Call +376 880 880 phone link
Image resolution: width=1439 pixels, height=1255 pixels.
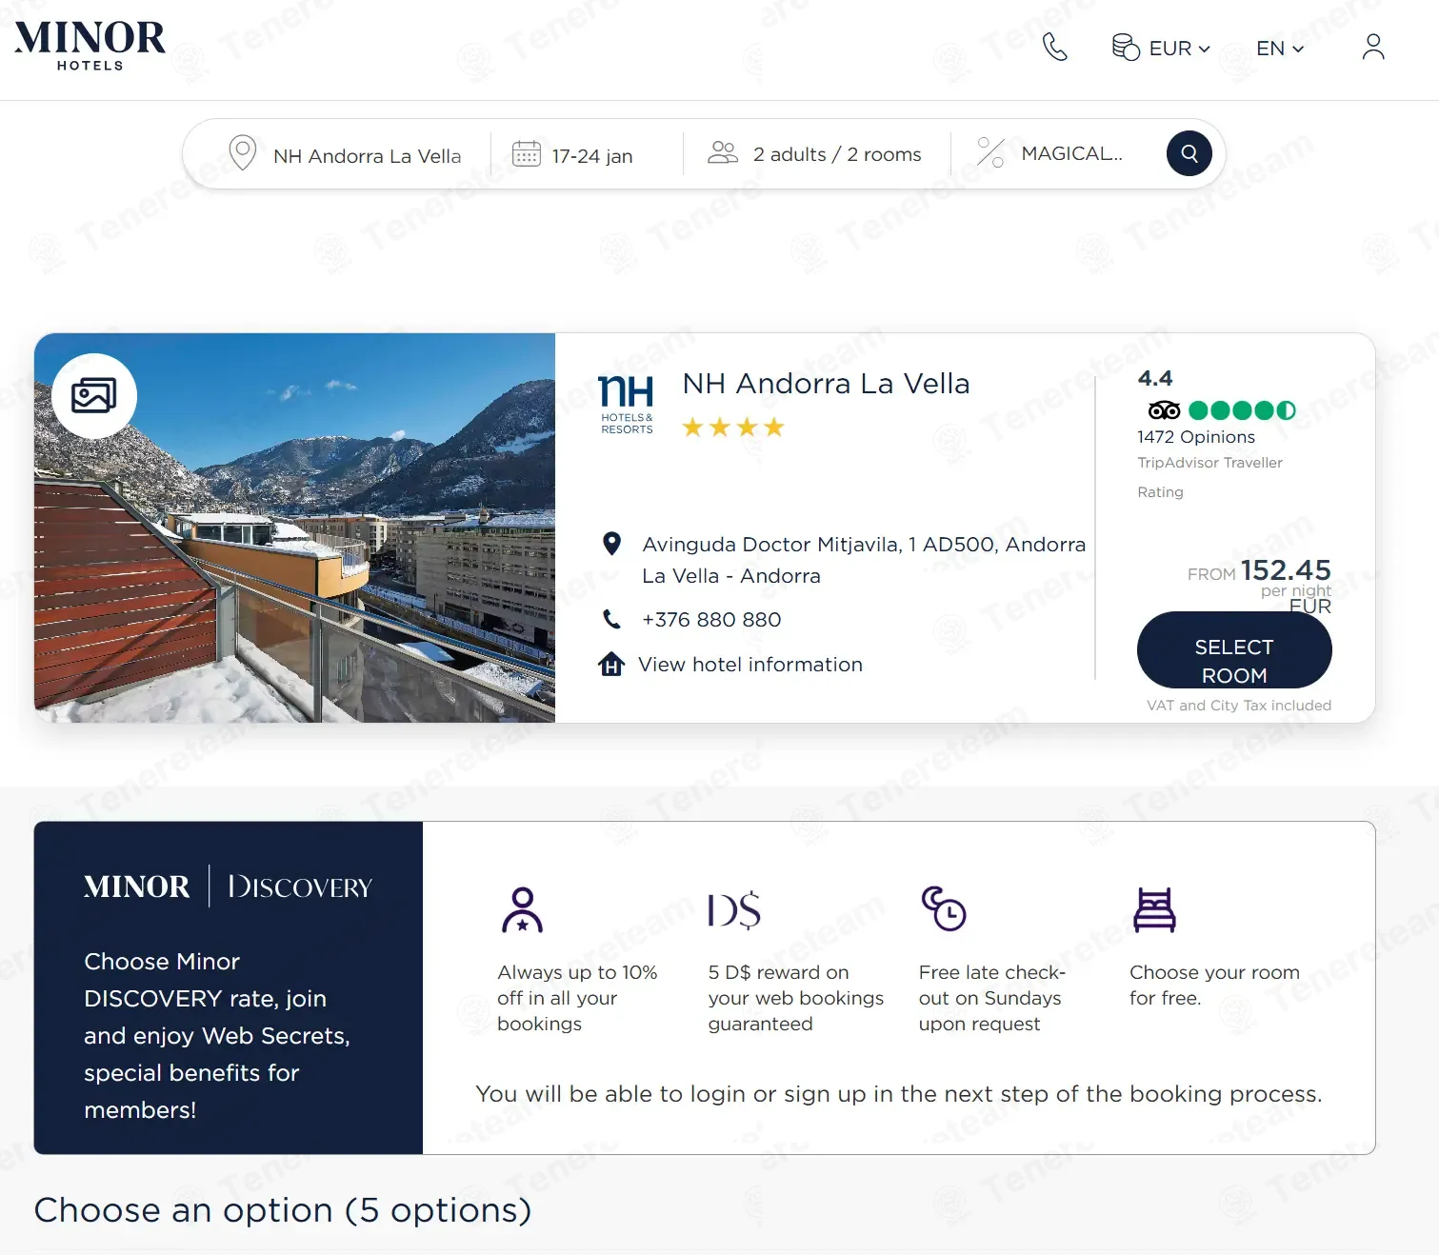[x=711, y=620]
